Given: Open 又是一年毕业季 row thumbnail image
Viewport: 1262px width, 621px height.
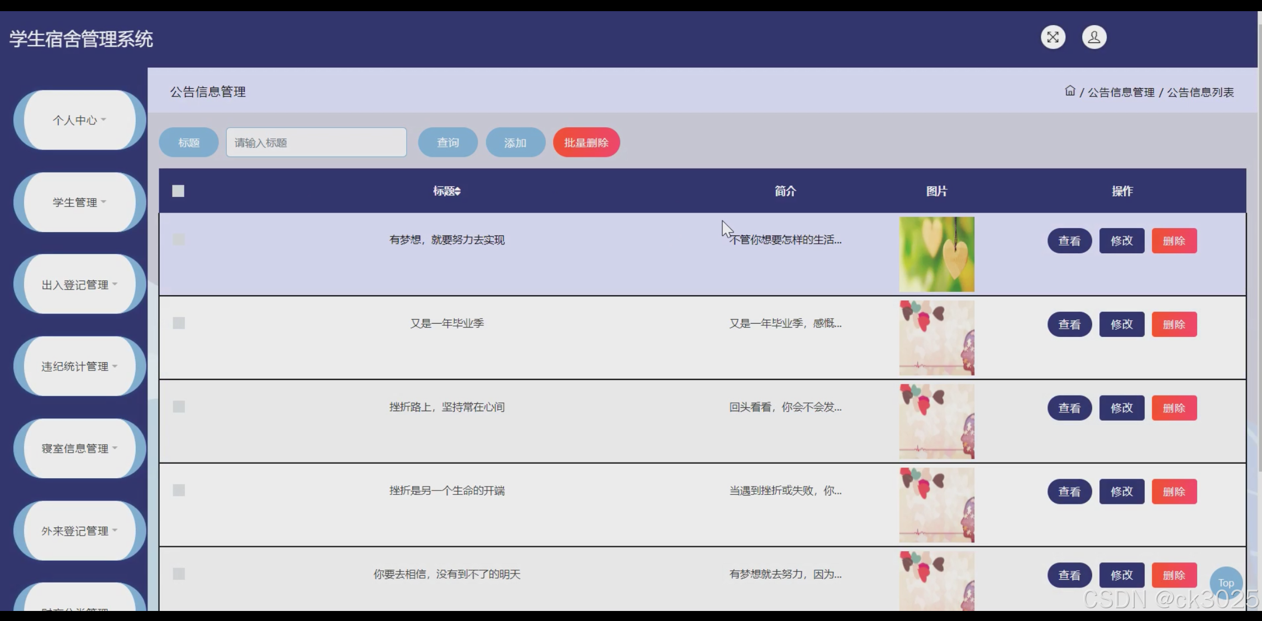Looking at the screenshot, I should point(936,338).
